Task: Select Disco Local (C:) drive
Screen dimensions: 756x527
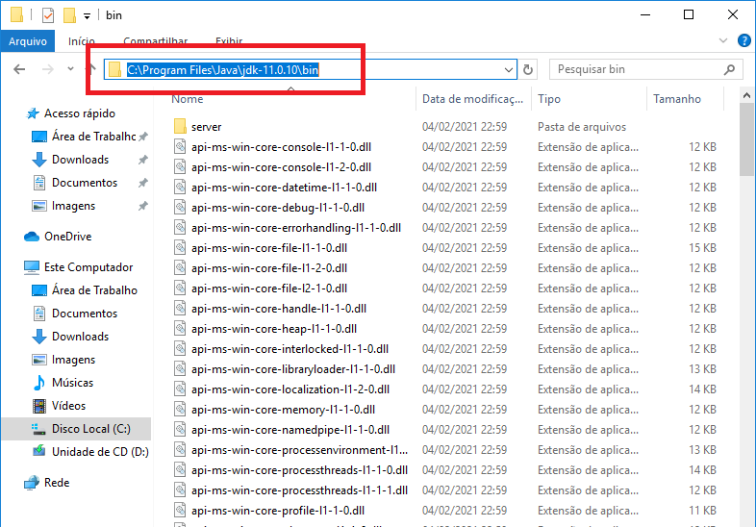Action: point(90,429)
